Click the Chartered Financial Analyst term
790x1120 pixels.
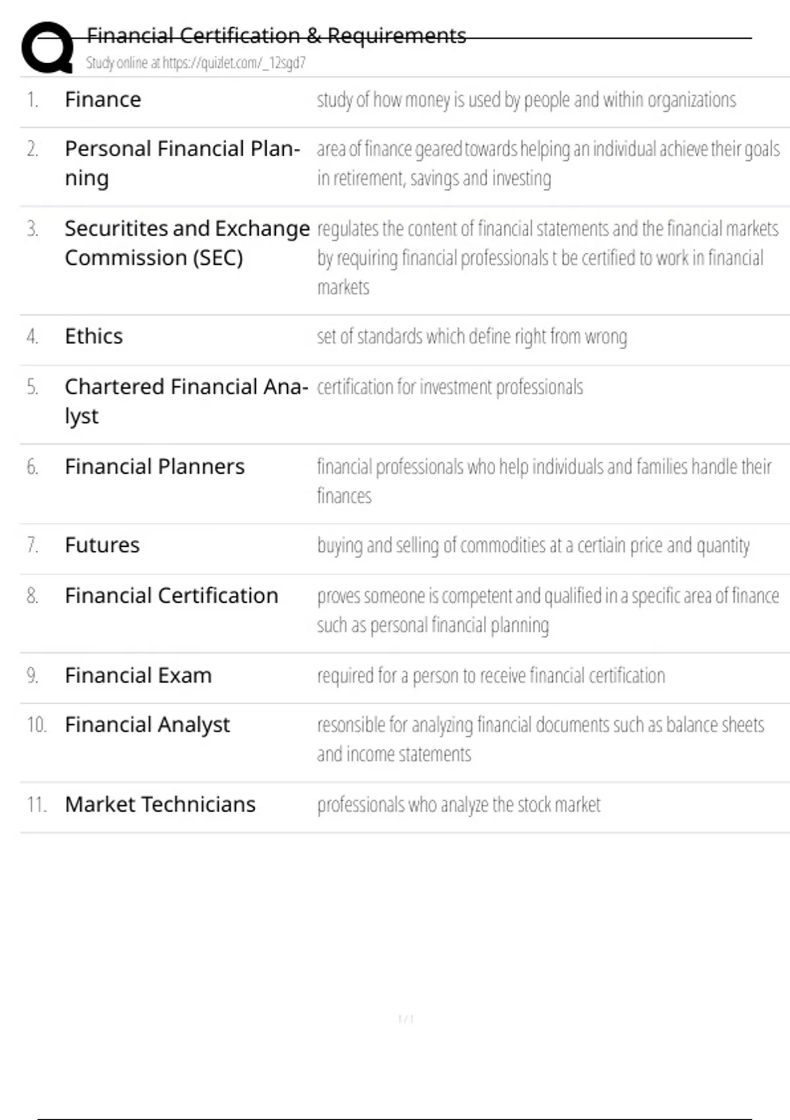(186, 401)
